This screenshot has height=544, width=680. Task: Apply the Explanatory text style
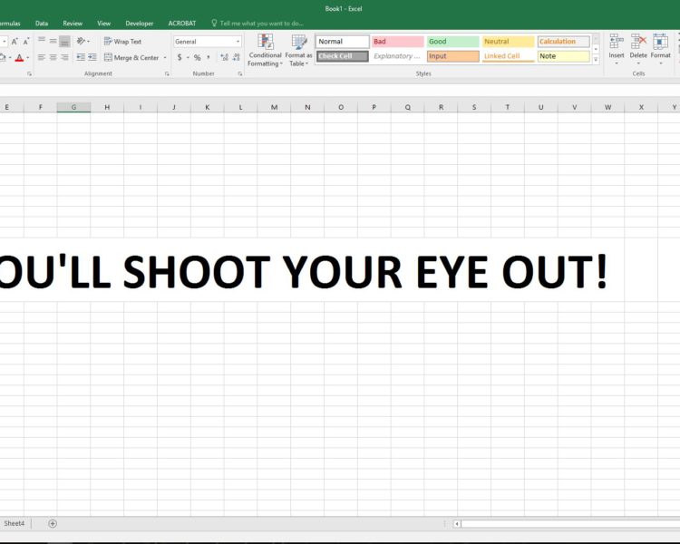tap(398, 56)
